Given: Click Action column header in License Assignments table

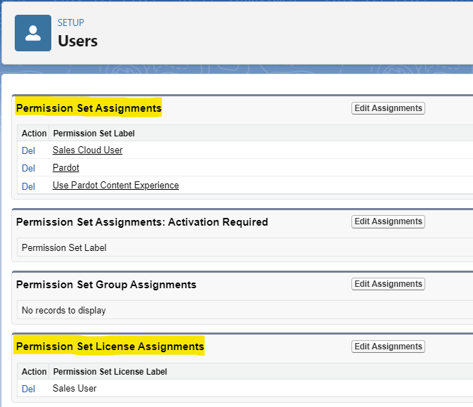Looking at the screenshot, I should pos(34,371).
